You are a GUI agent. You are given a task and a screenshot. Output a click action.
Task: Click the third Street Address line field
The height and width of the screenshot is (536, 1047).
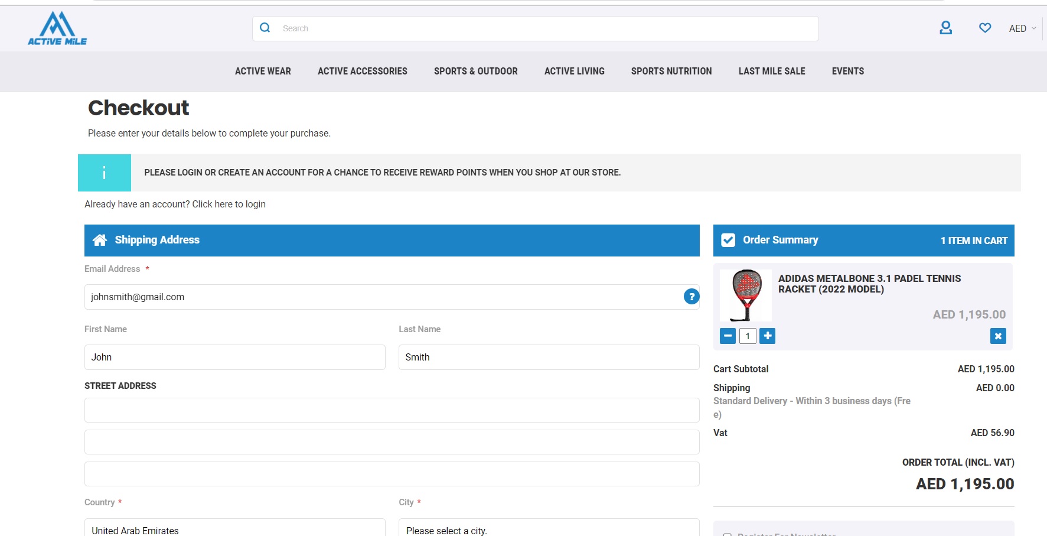pos(392,474)
